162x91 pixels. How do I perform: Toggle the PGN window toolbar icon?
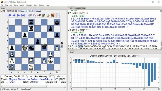tap(23, 11)
